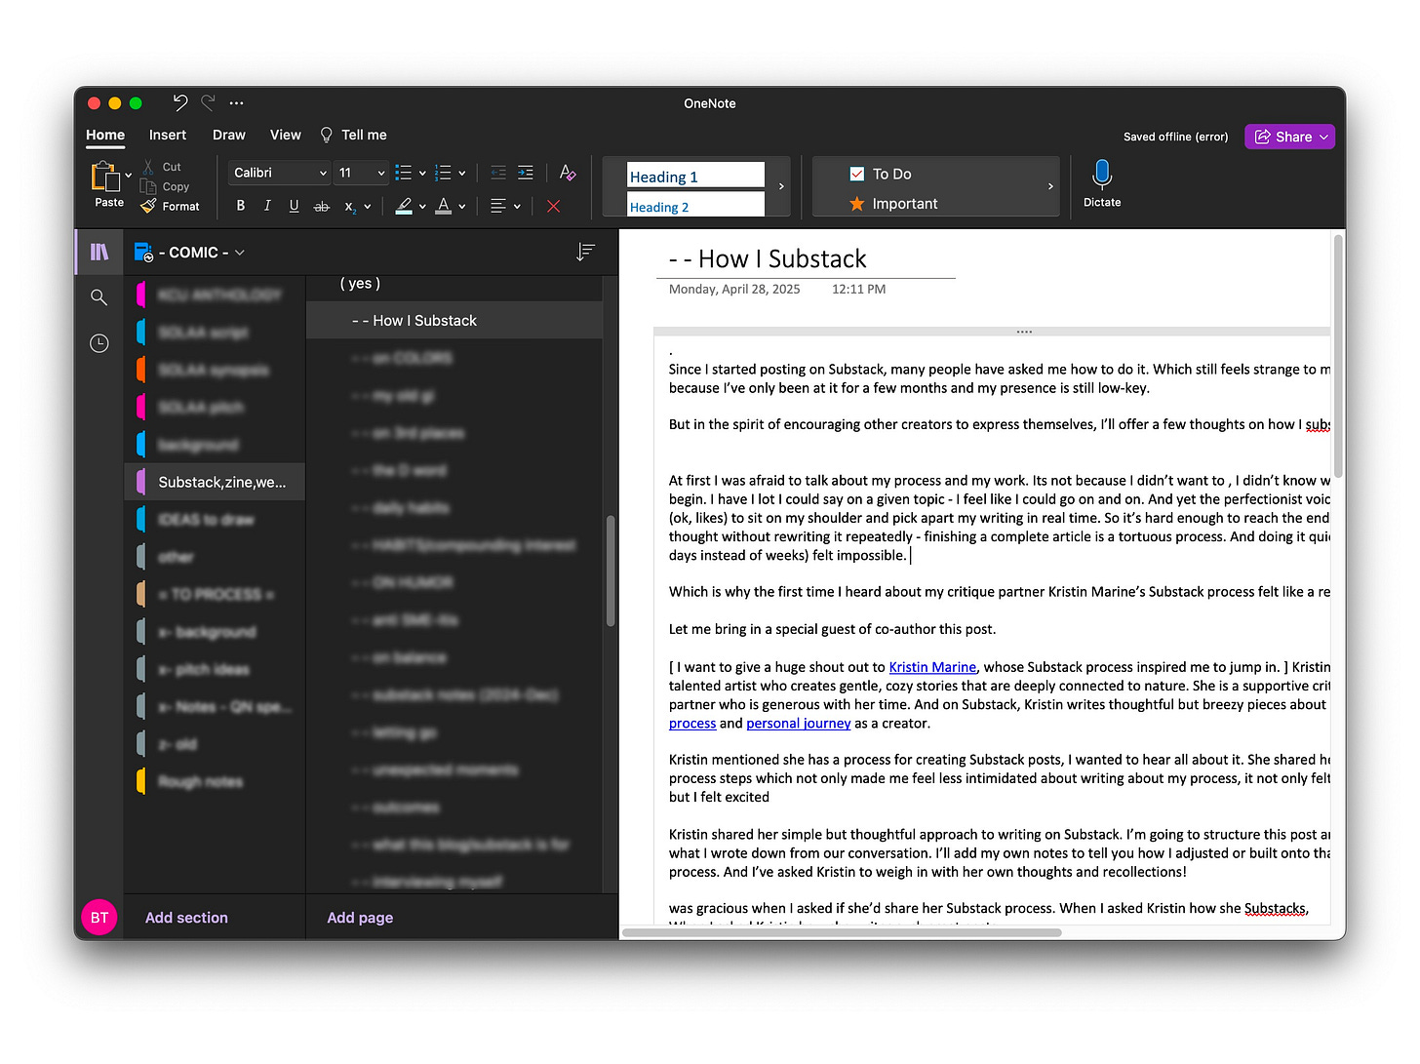Viewport: 1420px width, 1064px height.
Task: Decrease indent of paragraph
Action: 498,173
